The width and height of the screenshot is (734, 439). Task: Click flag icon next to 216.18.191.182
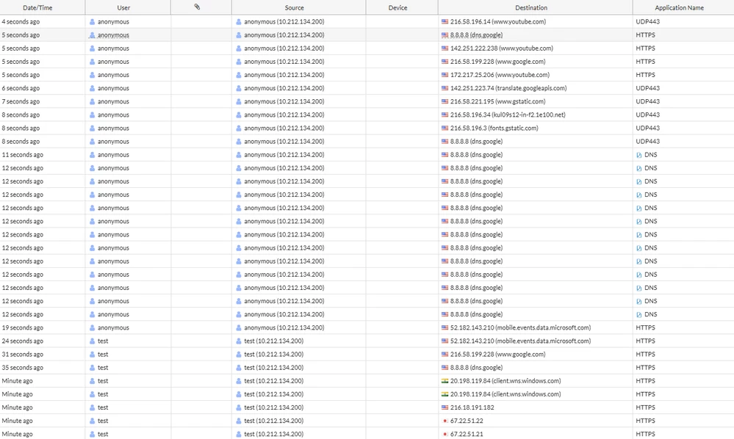(445, 407)
